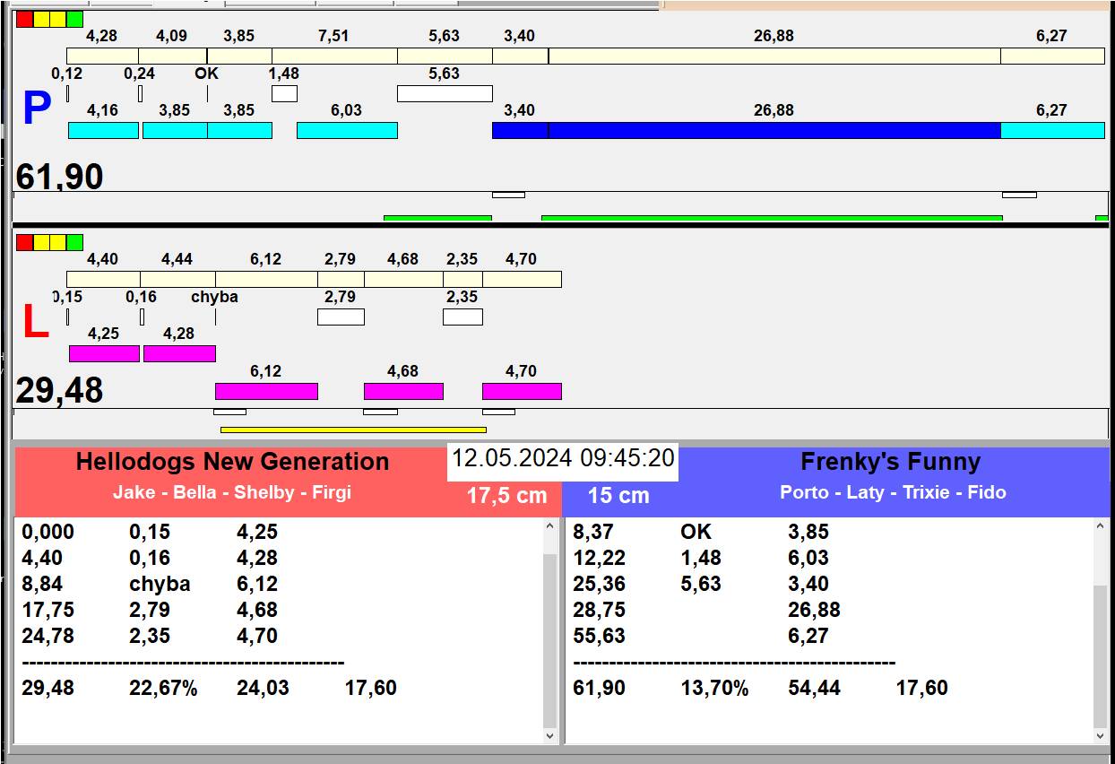This screenshot has height=764, width=1115.
Task: Click the large red L lane letter
Action: pyautogui.click(x=36, y=323)
